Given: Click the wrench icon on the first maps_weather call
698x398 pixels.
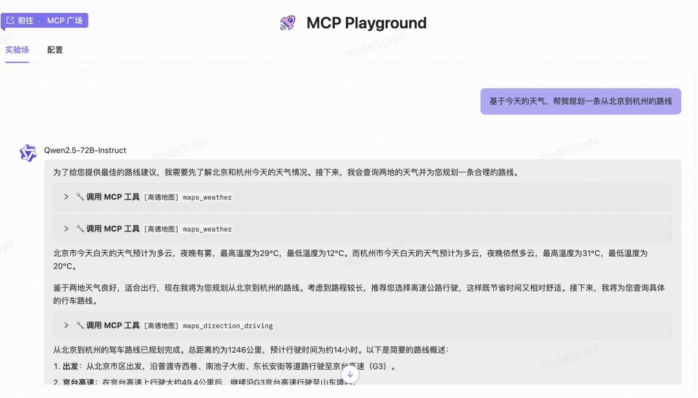Looking at the screenshot, I should 80,197.
